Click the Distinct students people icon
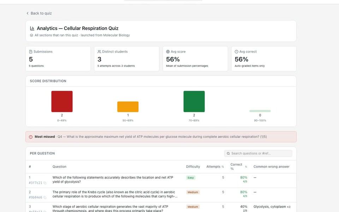339x212 pixels. pos(99,52)
